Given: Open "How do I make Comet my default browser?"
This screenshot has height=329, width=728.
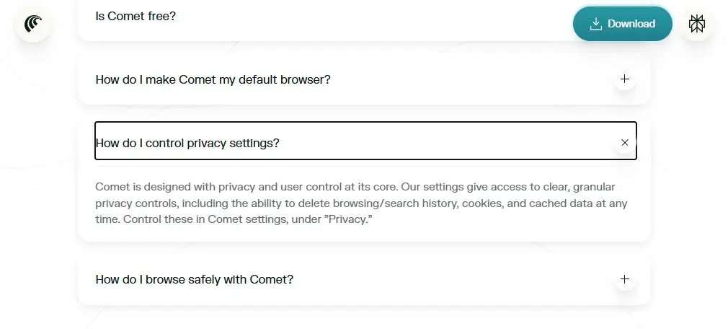Looking at the screenshot, I should pyautogui.click(x=213, y=79).
